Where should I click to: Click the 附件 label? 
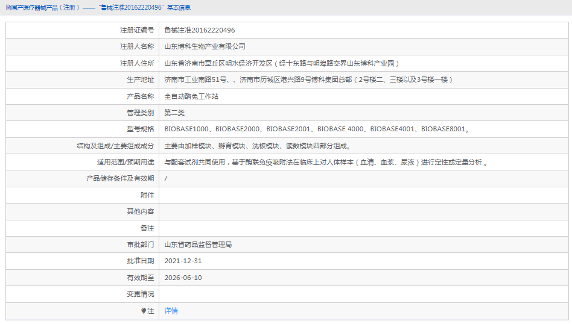pyautogui.click(x=147, y=196)
